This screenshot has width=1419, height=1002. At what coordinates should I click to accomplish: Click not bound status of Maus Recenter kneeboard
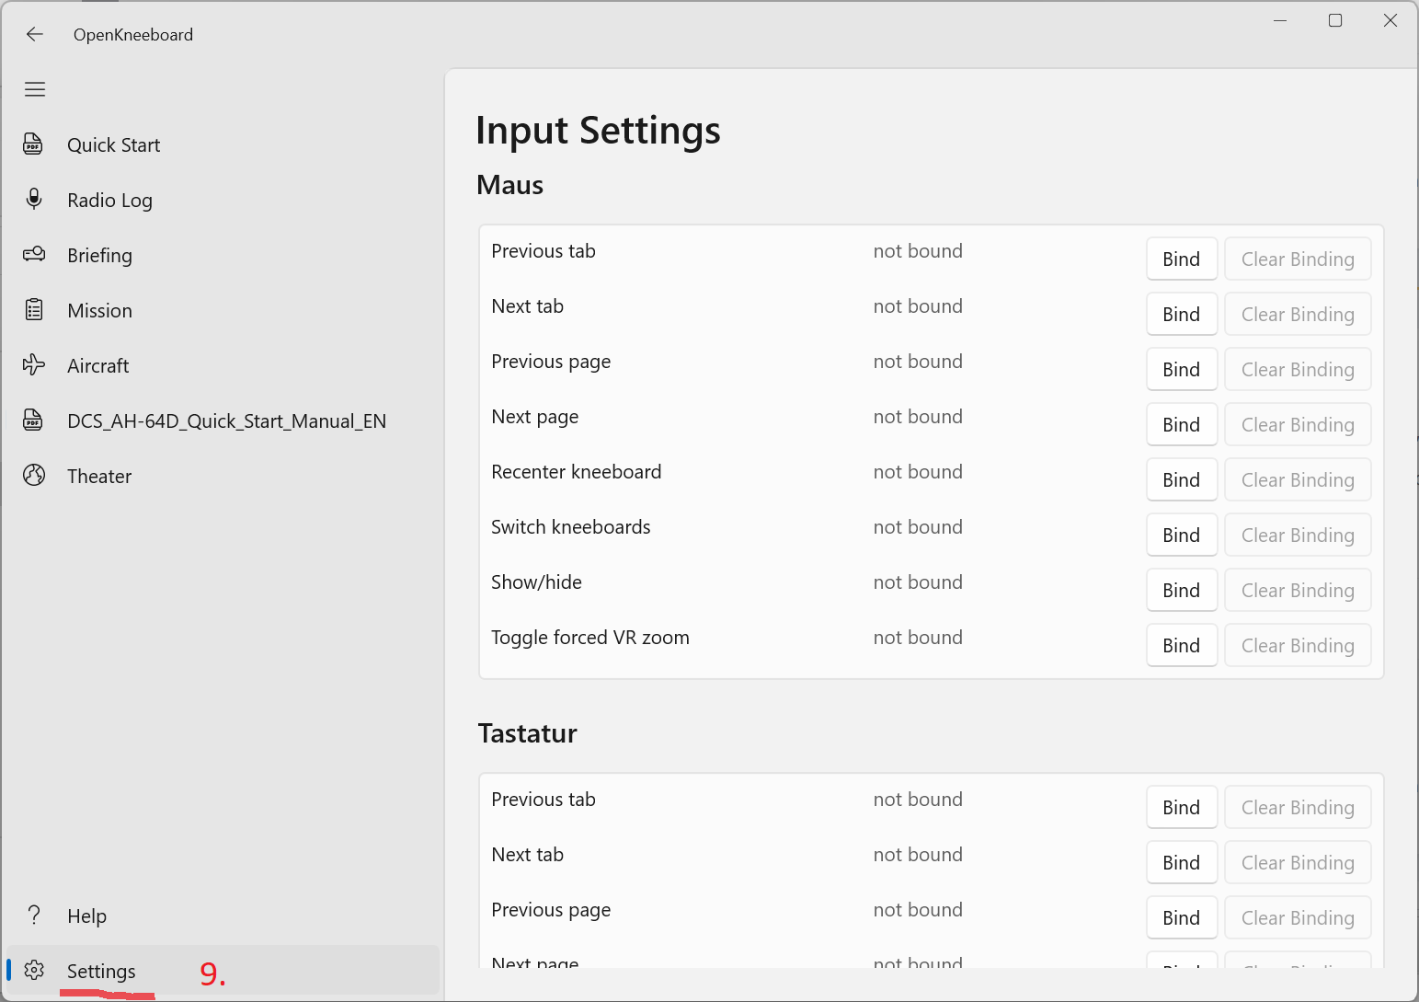pyautogui.click(x=918, y=472)
